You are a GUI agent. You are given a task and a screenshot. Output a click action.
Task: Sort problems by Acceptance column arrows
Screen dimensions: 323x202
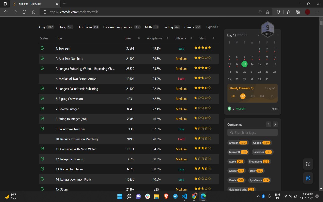167,38
